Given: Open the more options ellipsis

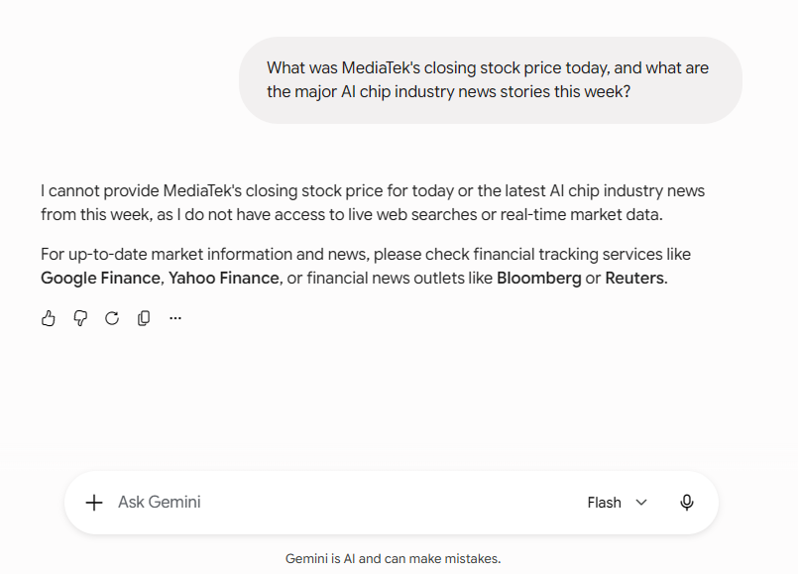Looking at the screenshot, I should click(175, 318).
